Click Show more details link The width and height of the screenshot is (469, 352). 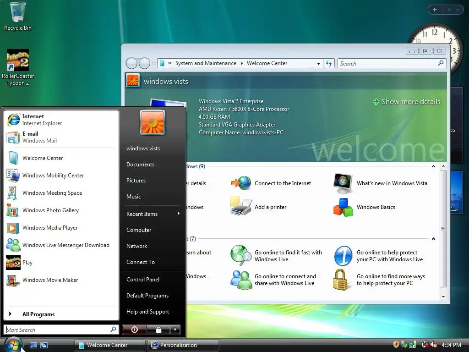coord(407,102)
